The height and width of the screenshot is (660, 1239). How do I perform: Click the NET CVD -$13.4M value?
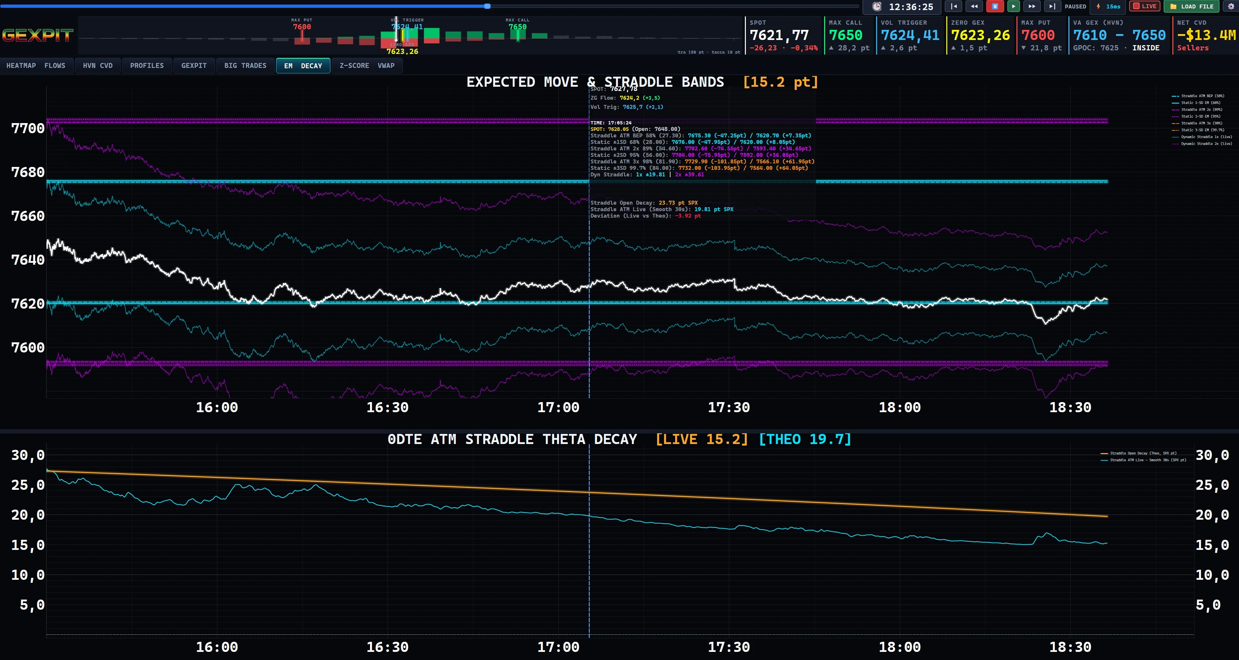click(1206, 35)
